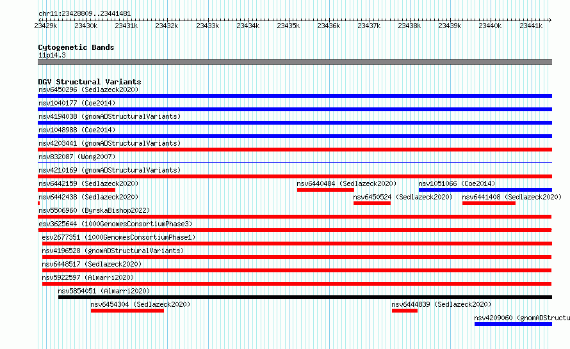The width and height of the screenshot is (570, 349).
Task: Click the 23438k ruler tick label
Action: pyautogui.click(x=409, y=26)
